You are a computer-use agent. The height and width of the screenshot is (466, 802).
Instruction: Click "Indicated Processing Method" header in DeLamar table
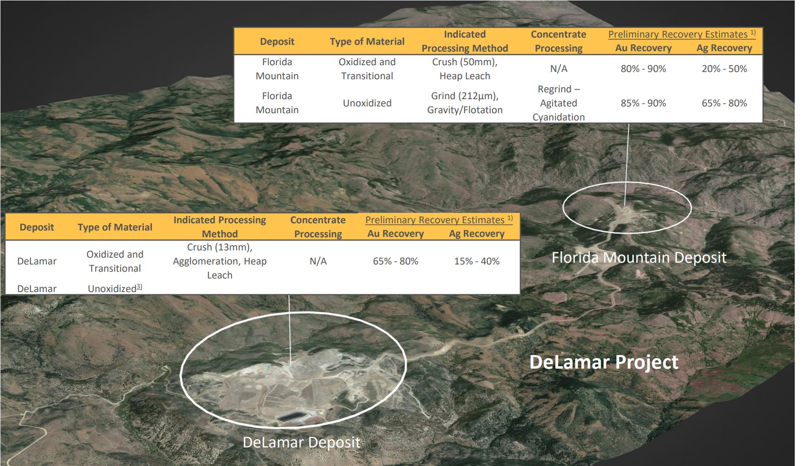(x=219, y=227)
